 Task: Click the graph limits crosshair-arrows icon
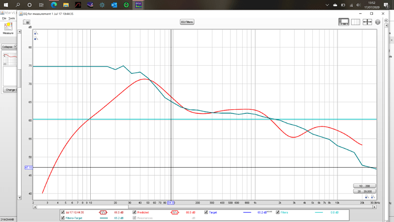point(367,22)
